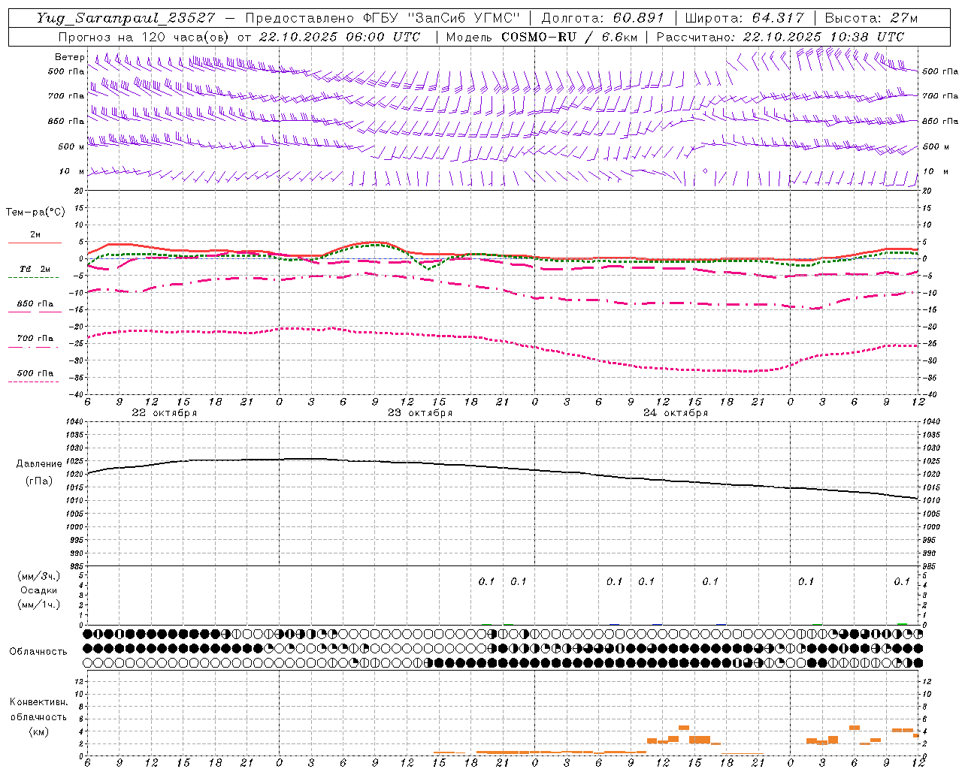Viewport: 962px width, 769px height.
Task: Click the red 2м temperature legend line
Action: [35, 243]
